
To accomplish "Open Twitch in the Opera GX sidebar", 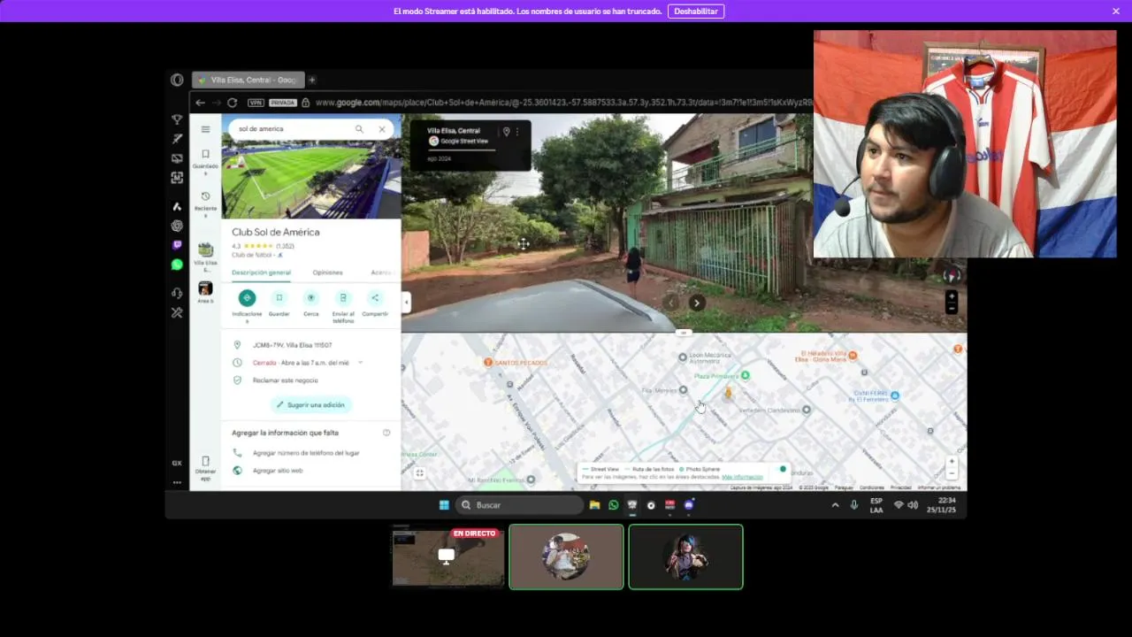I will 177,245.
